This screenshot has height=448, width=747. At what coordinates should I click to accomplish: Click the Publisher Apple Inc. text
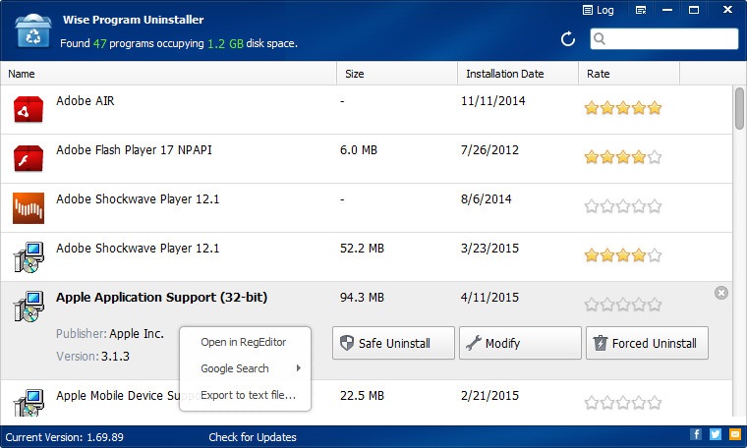click(110, 333)
